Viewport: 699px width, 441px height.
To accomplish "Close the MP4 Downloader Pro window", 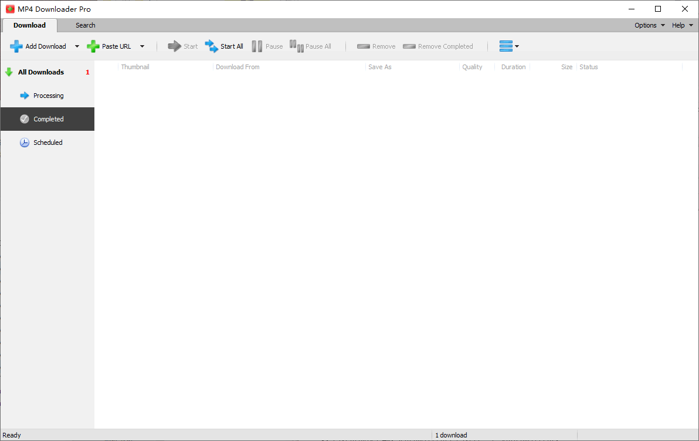I will click(685, 9).
